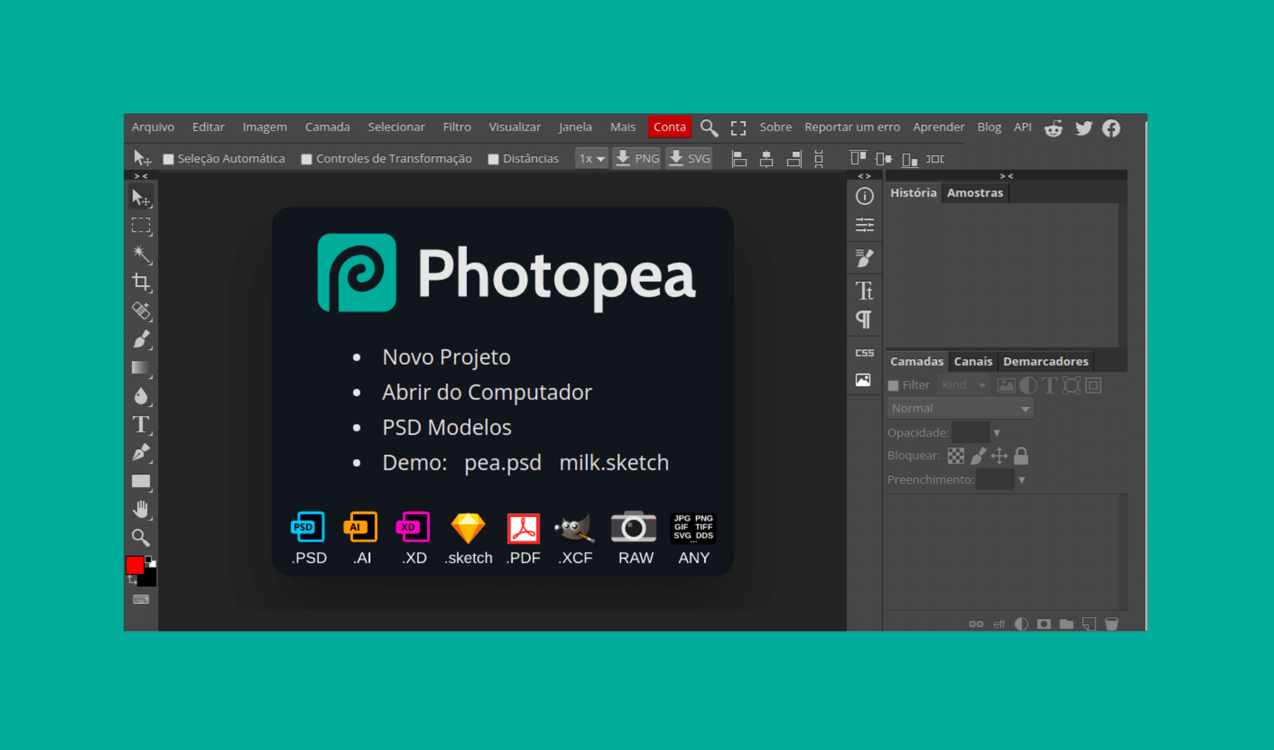Open the CSS panel icon
Viewport: 1274px width, 750px height.
point(864,353)
